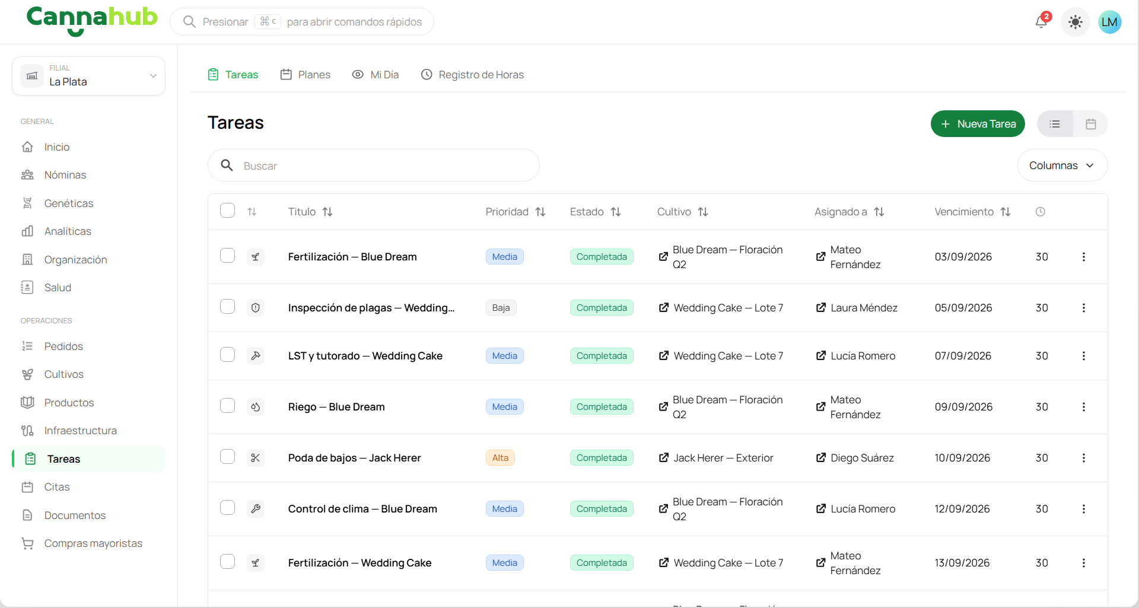This screenshot has width=1139, height=608.
Task: Check the LST y tutorado row checkbox
Action: (228, 355)
